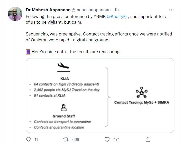Image resolution: width=184 pixels, height=146 pixels.
Task: Click the thread spool emoji
Action: [x=29, y=52]
